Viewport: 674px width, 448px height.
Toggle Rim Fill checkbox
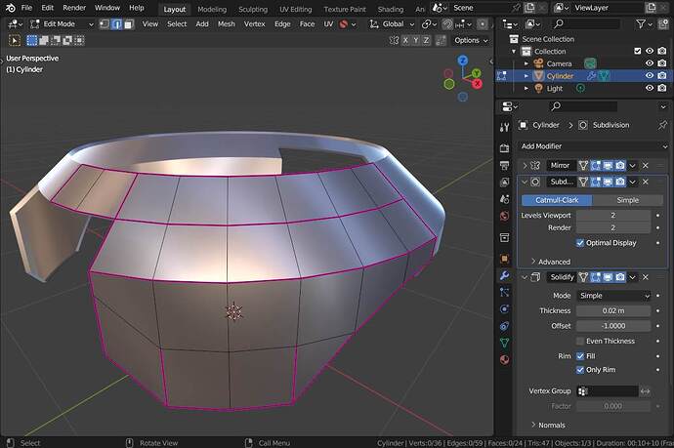point(580,356)
